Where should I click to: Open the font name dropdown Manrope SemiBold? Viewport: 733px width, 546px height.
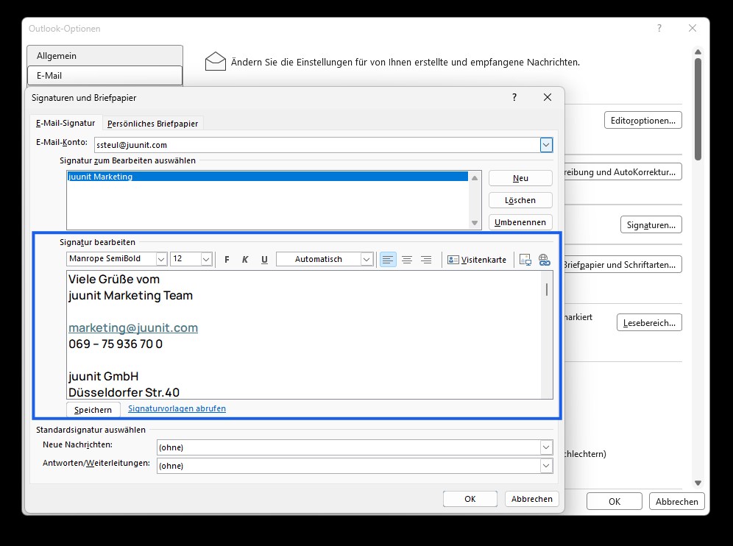tap(161, 259)
